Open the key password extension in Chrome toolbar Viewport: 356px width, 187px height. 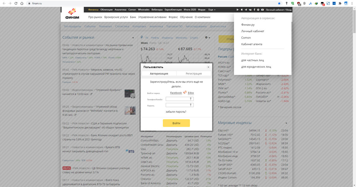tap(287, 3)
